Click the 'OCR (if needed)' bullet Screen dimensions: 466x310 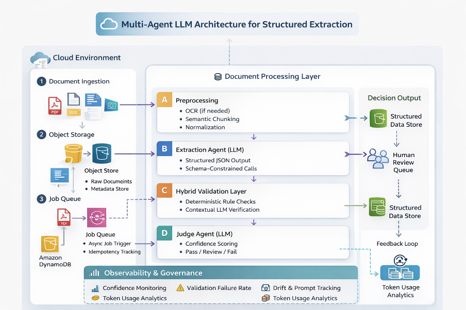click(207, 111)
